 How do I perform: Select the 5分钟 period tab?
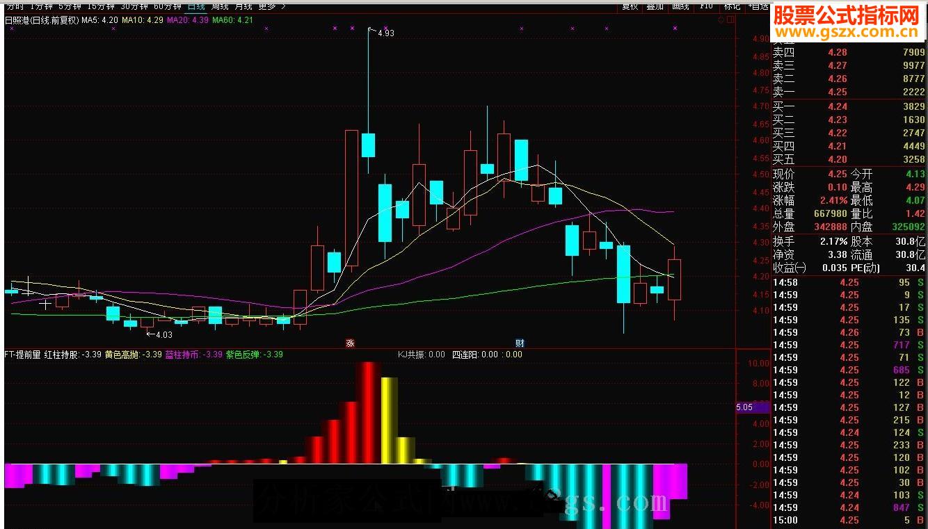[70, 6]
